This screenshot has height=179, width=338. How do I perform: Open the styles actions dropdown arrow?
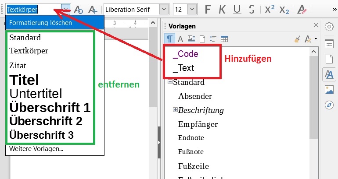coord(316,39)
